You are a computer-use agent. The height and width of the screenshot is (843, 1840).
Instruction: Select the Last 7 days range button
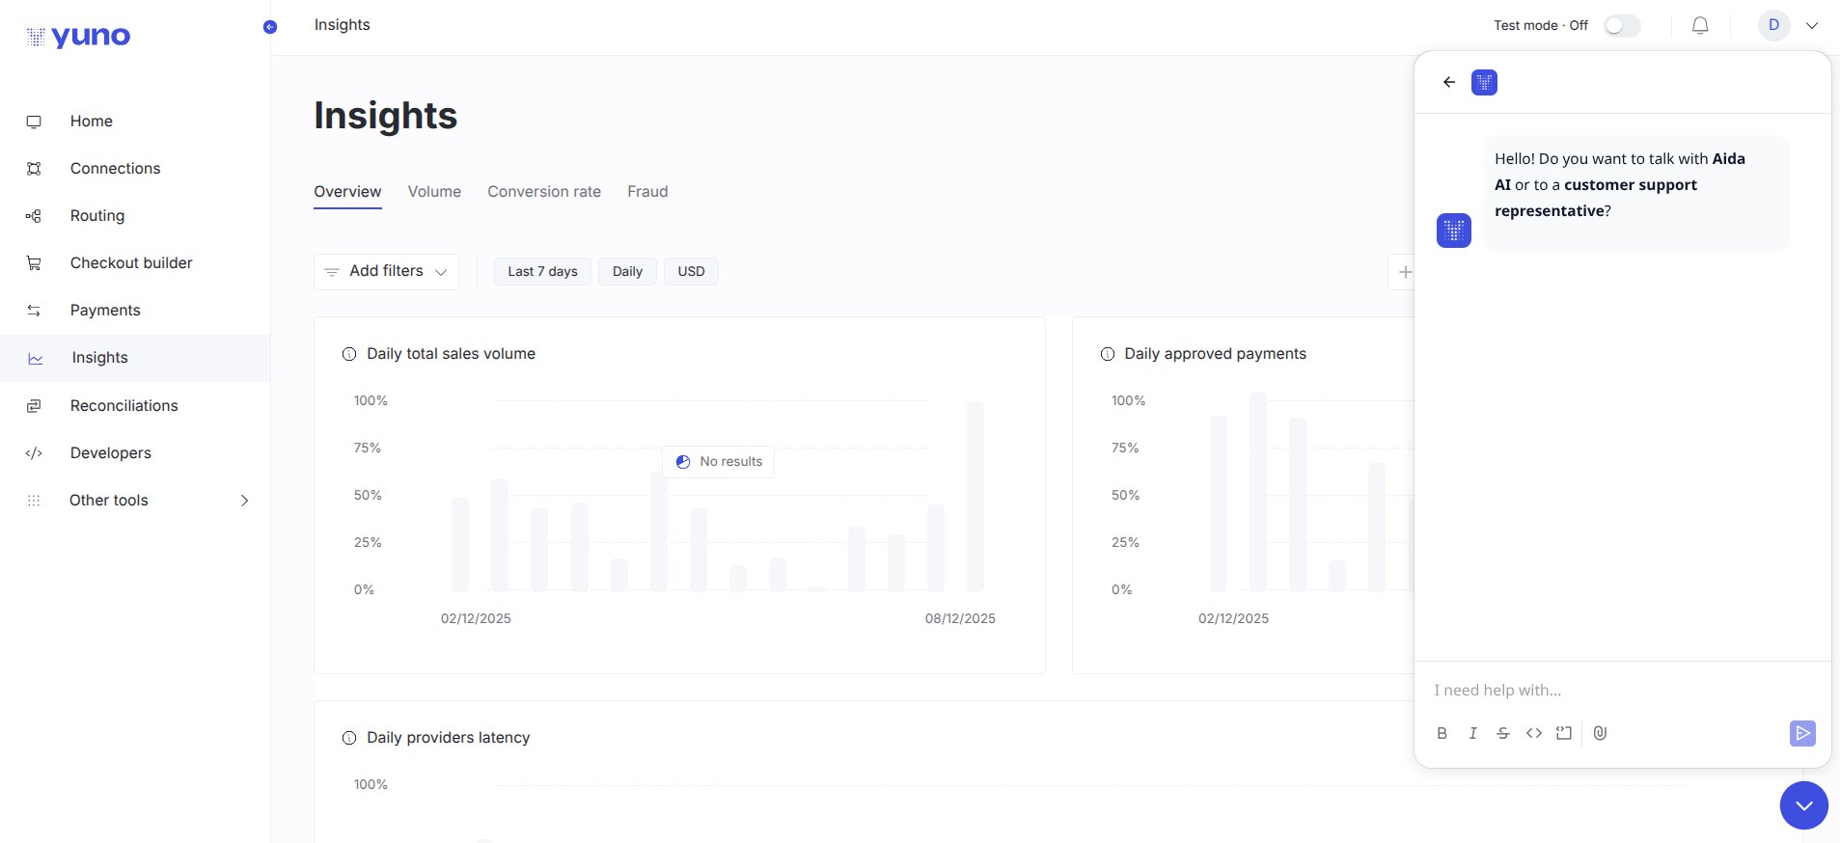pyautogui.click(x=542, y=272)
